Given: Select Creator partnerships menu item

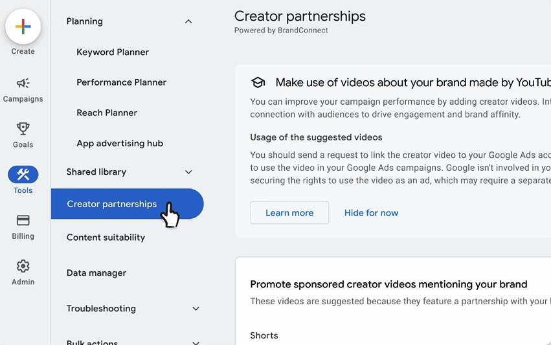Looking at the screenshot, I should pos(127,204).
